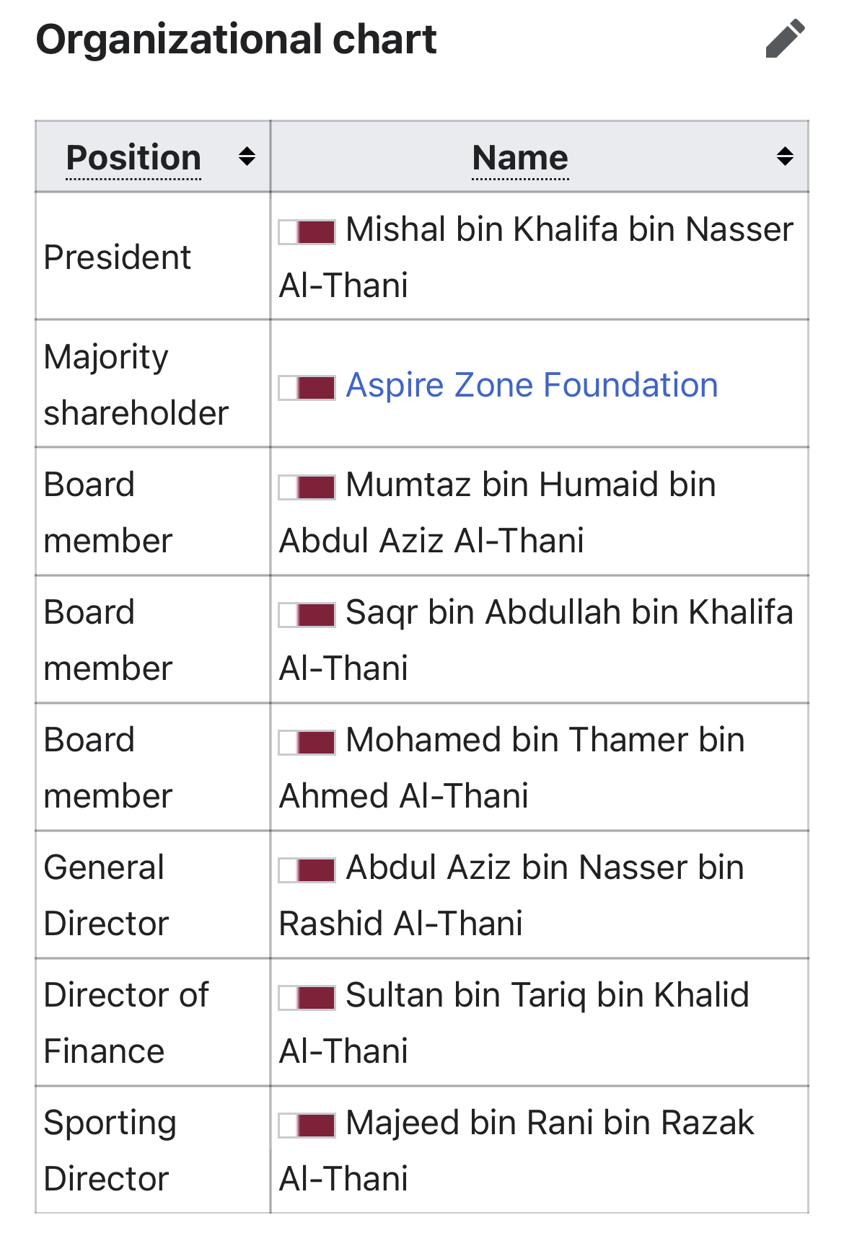
Task: Click flag icon beside Mumtaz bin Humaid
Action: click(307, 487)
